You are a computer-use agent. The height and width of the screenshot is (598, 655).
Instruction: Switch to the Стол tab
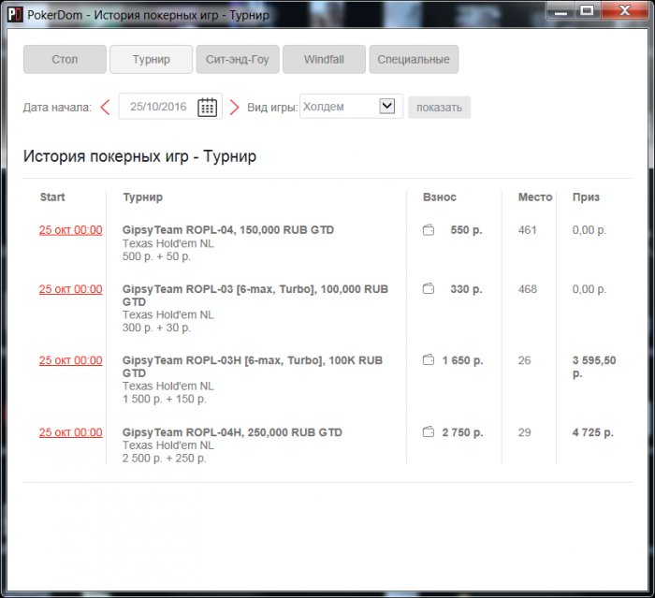[x=65, y=59]
